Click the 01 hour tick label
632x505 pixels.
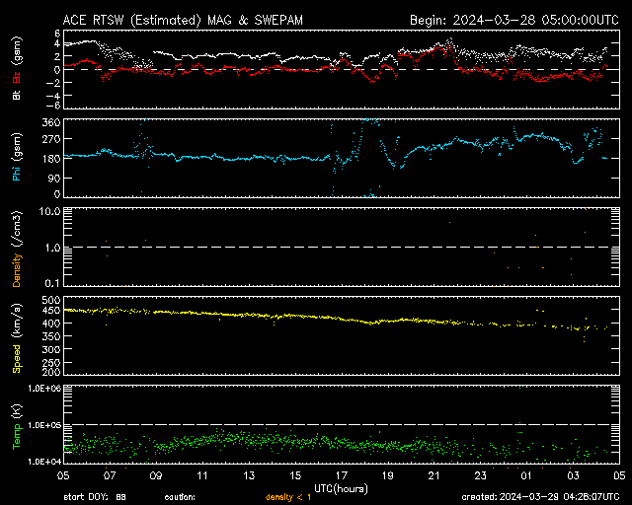coord(526,475)
